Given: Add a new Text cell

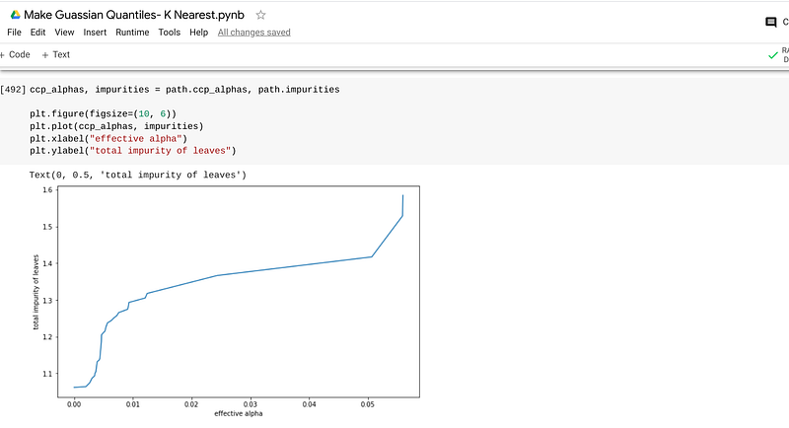Looking at the screenshot, I should point(56,54).
